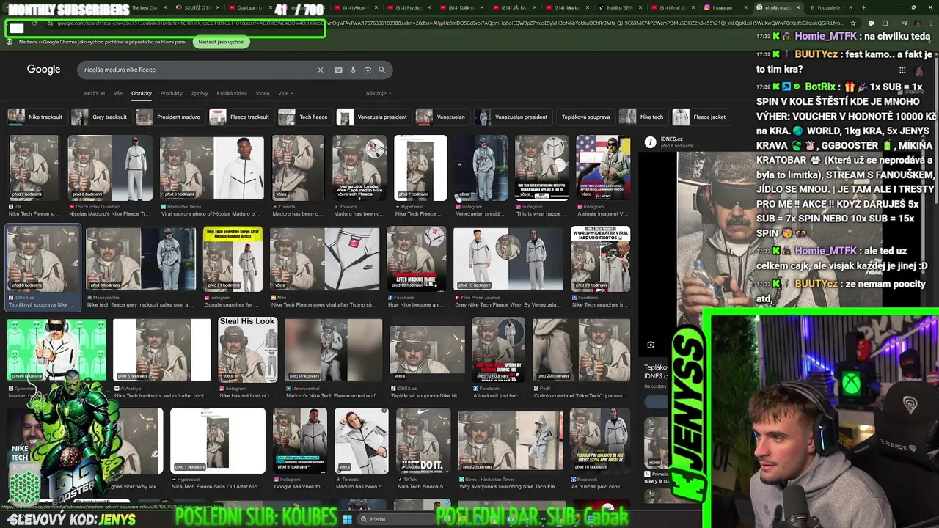Search by image with the lens icon
Image resolution: width=939 pixels, height=528 pixels.
coord(368,70)
